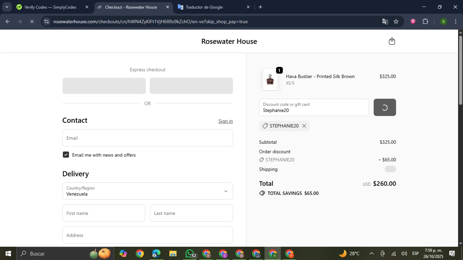
Task: Click the Last name field
Action: pyautogui.click(x=191, y=213)
